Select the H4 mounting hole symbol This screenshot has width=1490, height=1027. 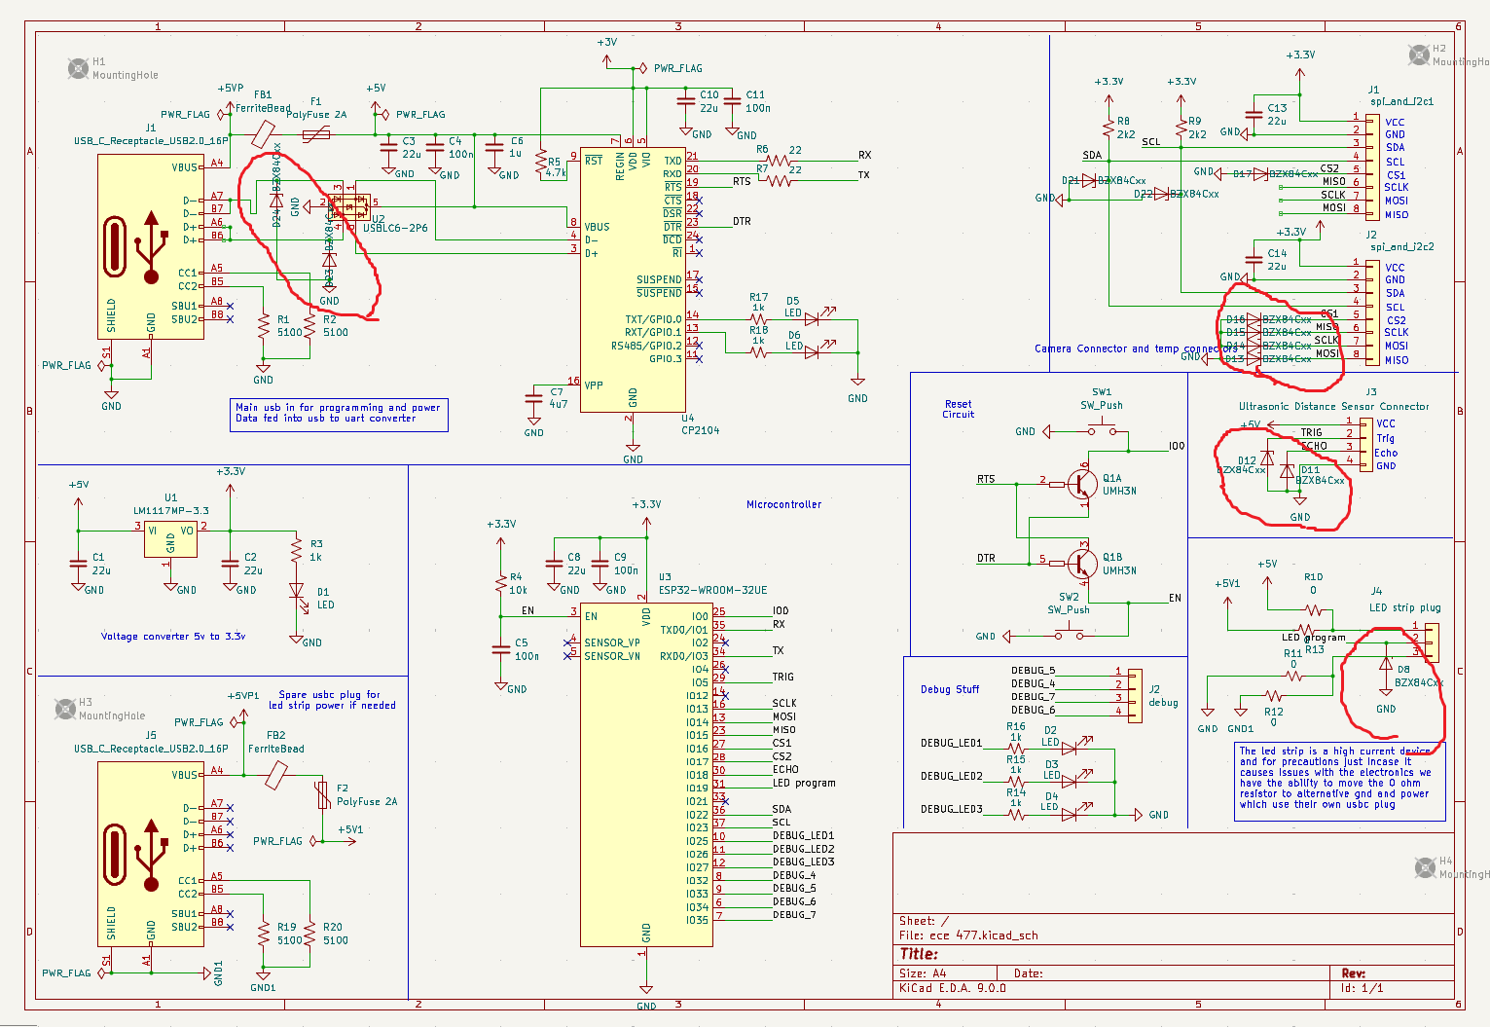[x=1425, y=866]
